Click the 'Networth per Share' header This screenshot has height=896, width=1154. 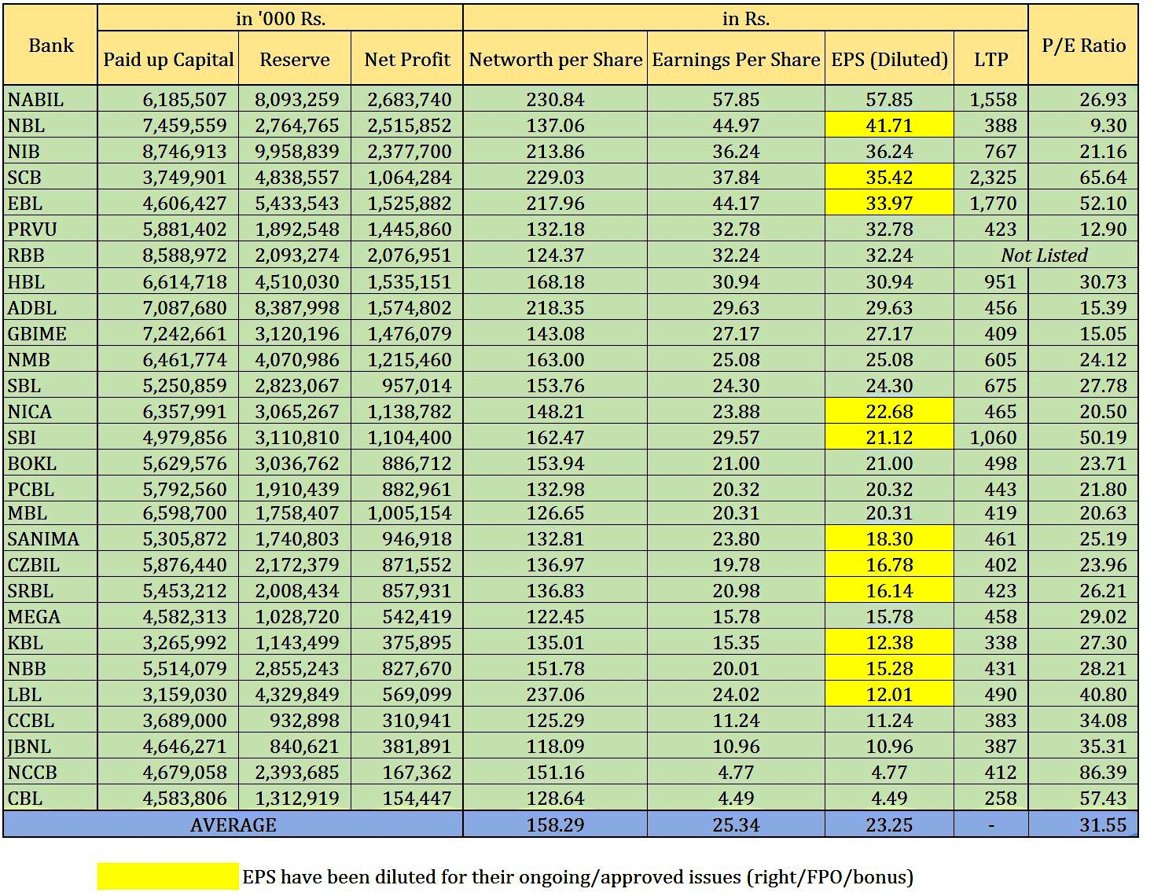tap(555, 59)
